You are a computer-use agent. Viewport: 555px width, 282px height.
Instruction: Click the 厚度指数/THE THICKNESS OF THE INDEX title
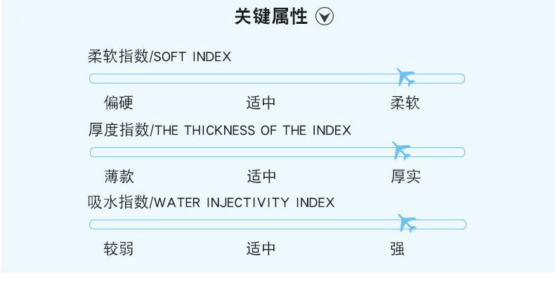219,130
